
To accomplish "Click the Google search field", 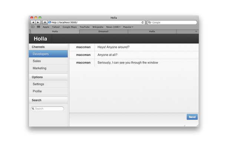I will click(x=172, y=22).
